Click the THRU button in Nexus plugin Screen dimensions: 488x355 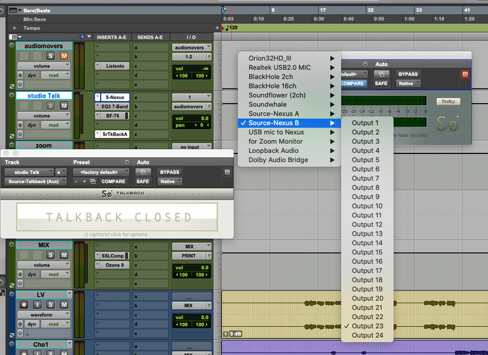[448, 102]
